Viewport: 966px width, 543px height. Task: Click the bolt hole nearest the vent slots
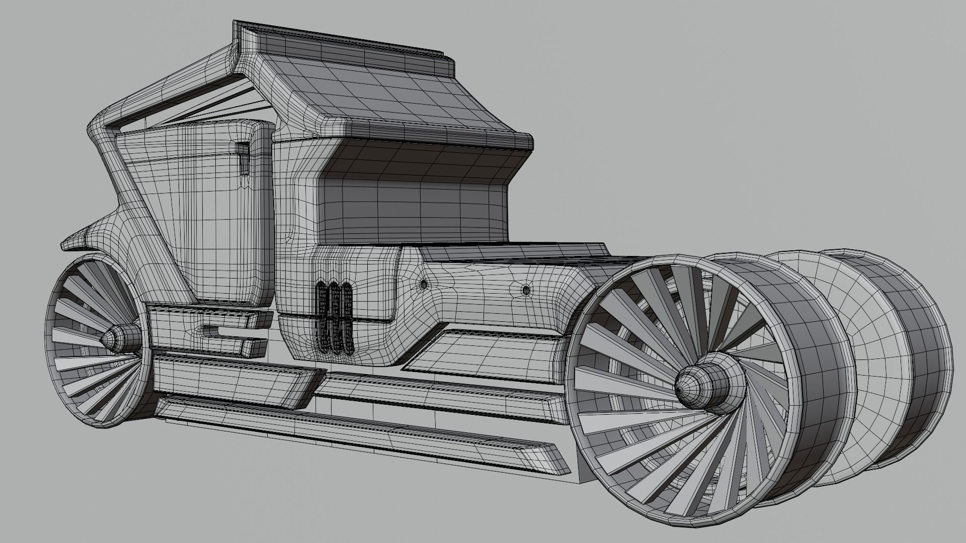pos(423,285)
